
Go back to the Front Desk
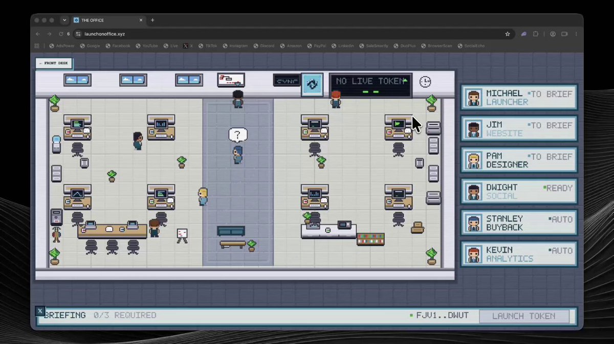click(54, 63)
